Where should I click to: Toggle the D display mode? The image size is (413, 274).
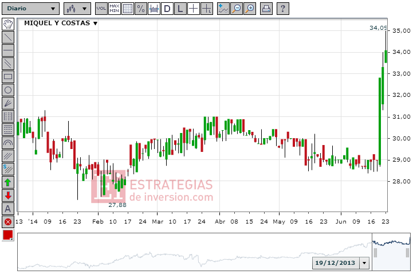167,9
